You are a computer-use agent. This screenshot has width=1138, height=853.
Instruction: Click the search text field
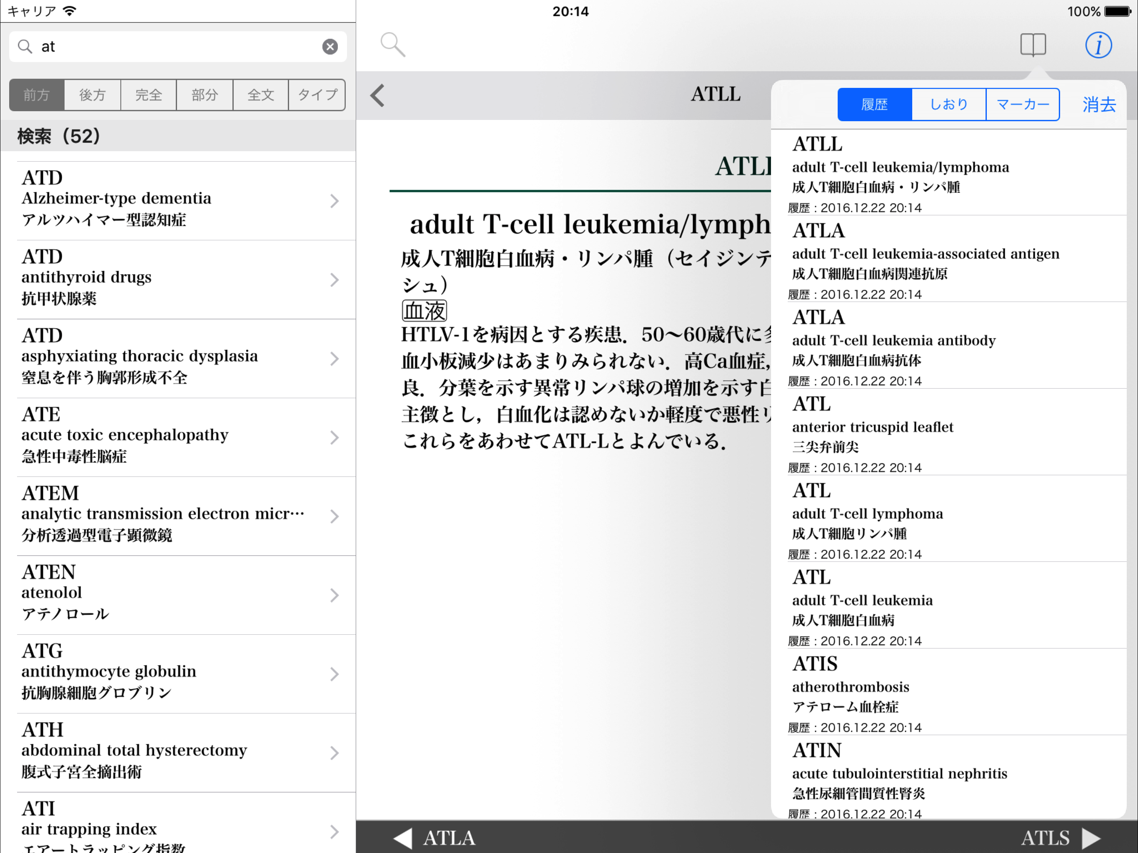pos(175,47)
